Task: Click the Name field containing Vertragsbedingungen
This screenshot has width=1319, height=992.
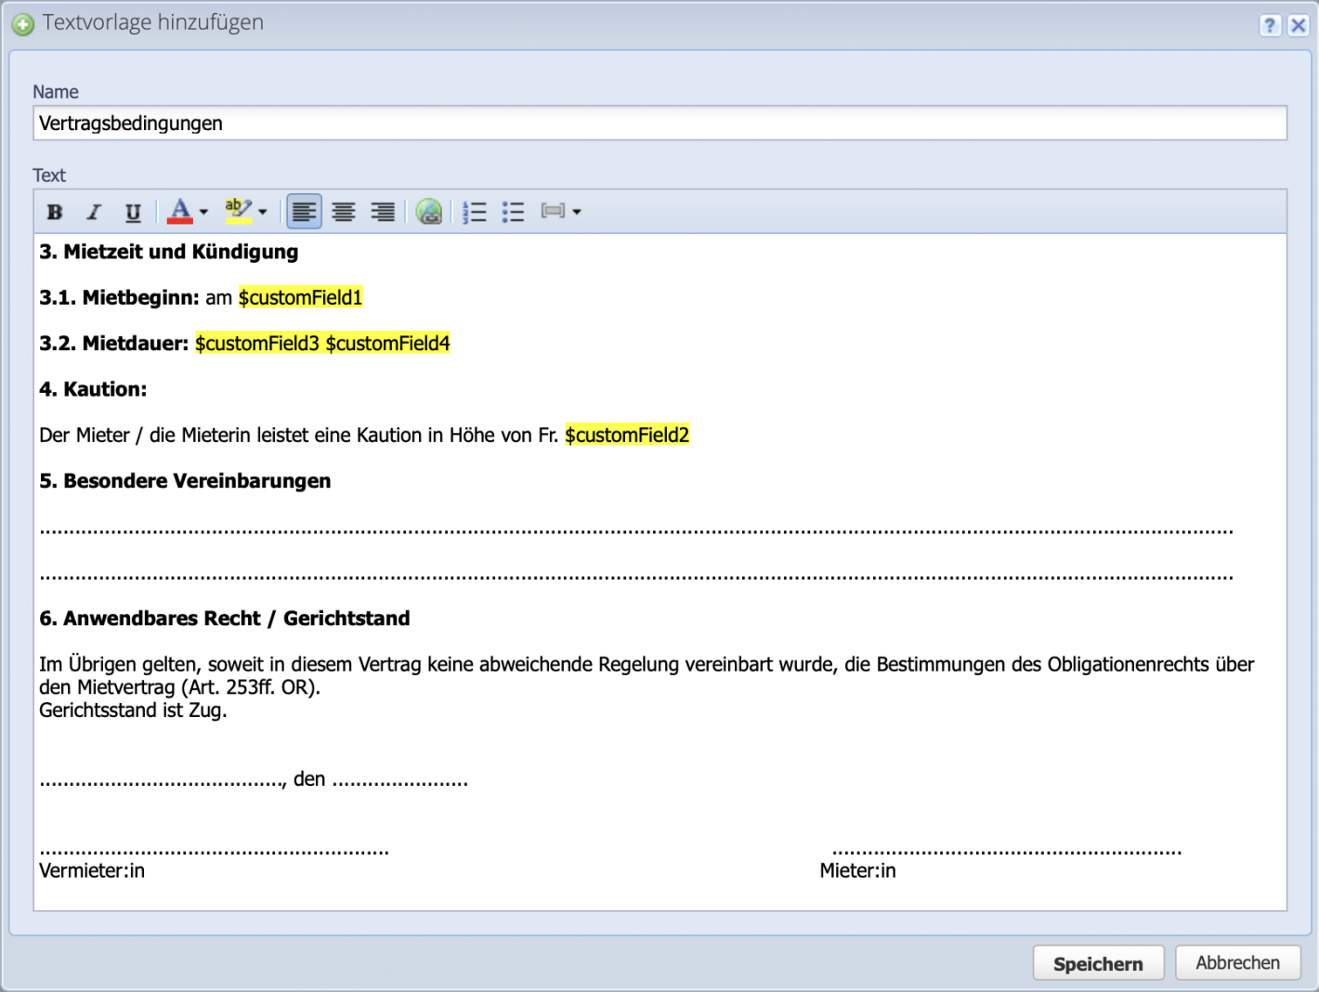Action: (372, 123)
